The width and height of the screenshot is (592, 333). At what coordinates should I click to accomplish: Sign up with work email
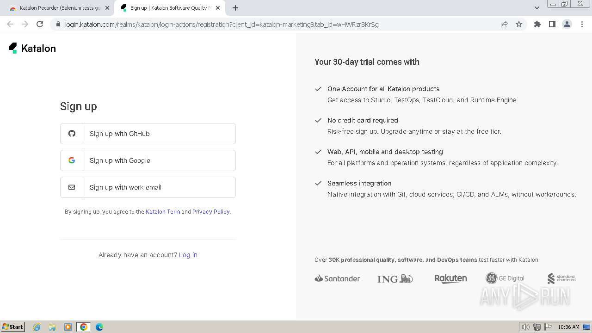148,187
